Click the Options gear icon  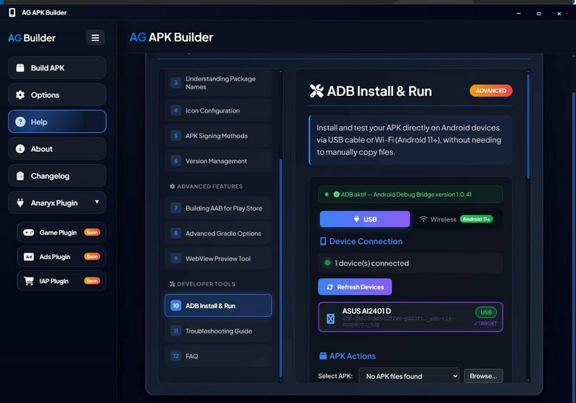[x=20, y=95]
